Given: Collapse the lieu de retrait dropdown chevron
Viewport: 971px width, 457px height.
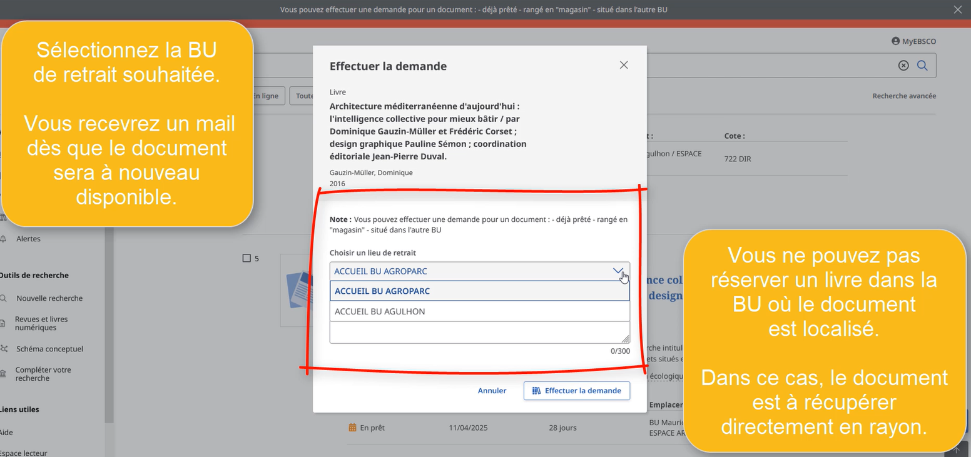Looking at the screenshot, I should click(618, 271).
